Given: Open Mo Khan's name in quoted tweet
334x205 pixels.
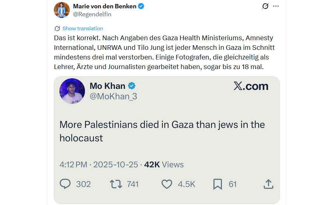Looking at the screenshot, I should coord(107,86).
